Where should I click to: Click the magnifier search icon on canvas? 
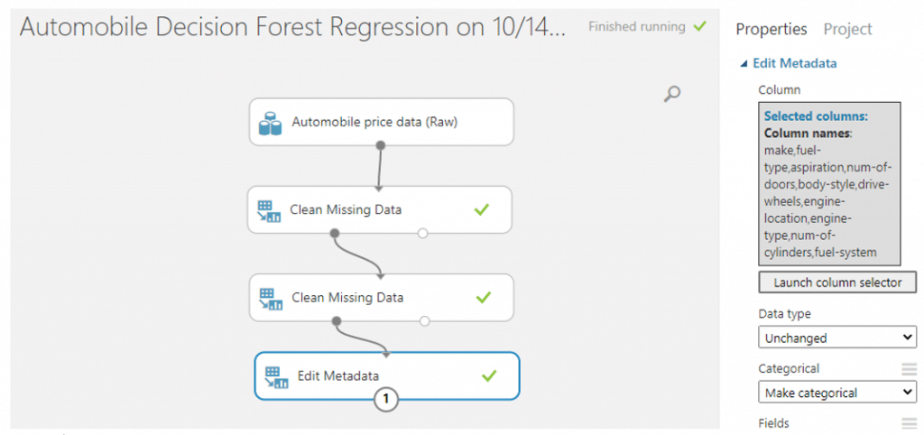(x=671, y=94)
